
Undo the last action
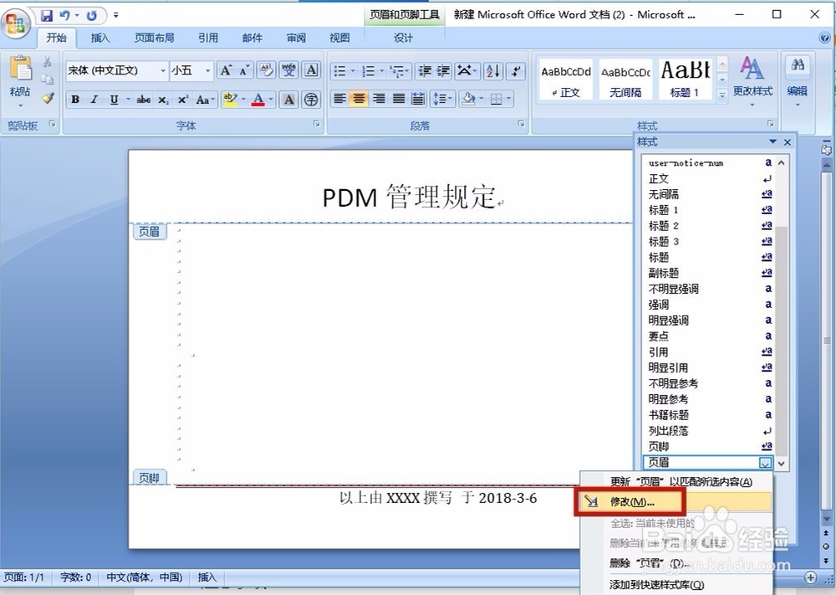tap(64, 15)
